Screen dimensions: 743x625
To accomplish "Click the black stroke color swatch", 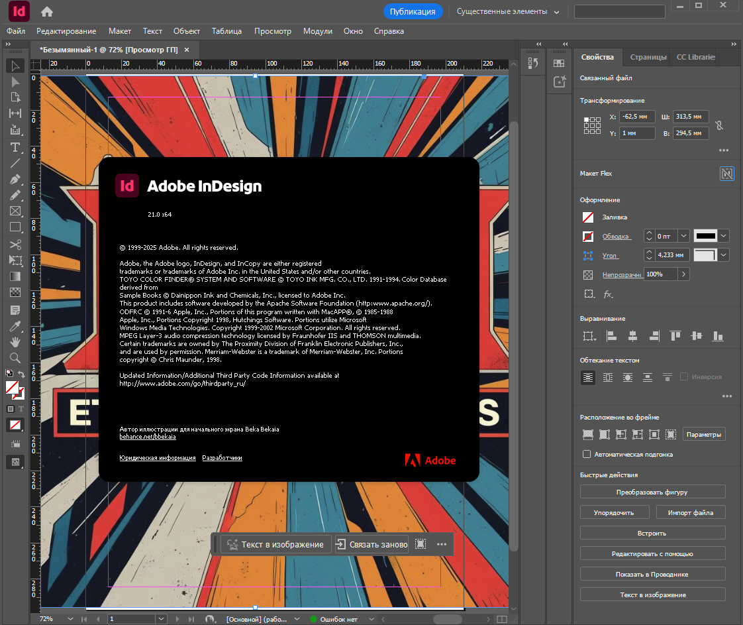I will tap(705, 236).
